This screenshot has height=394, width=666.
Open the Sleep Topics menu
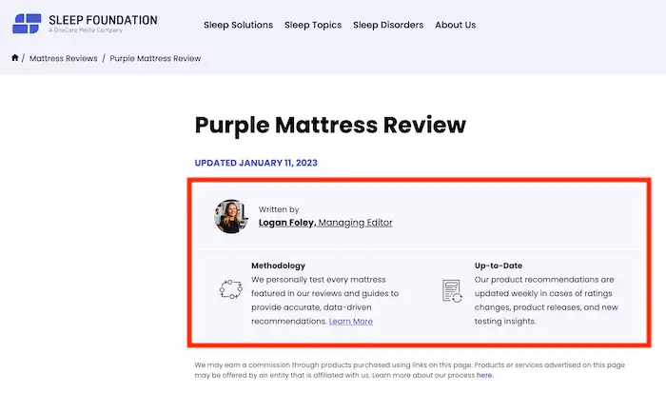(x=313, y=25)
